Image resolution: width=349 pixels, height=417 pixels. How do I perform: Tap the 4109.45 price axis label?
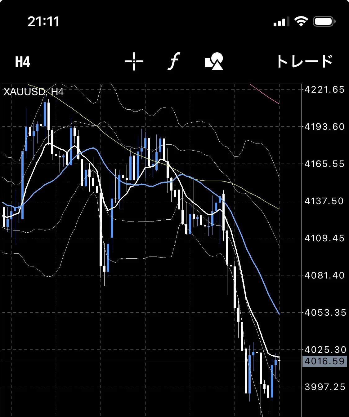click(x=324, y=238)
